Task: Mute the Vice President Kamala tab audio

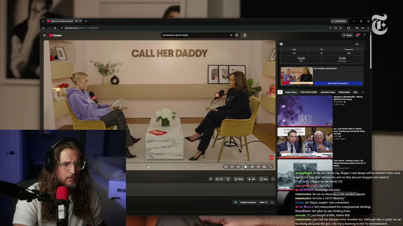Action: click(76, 21)
